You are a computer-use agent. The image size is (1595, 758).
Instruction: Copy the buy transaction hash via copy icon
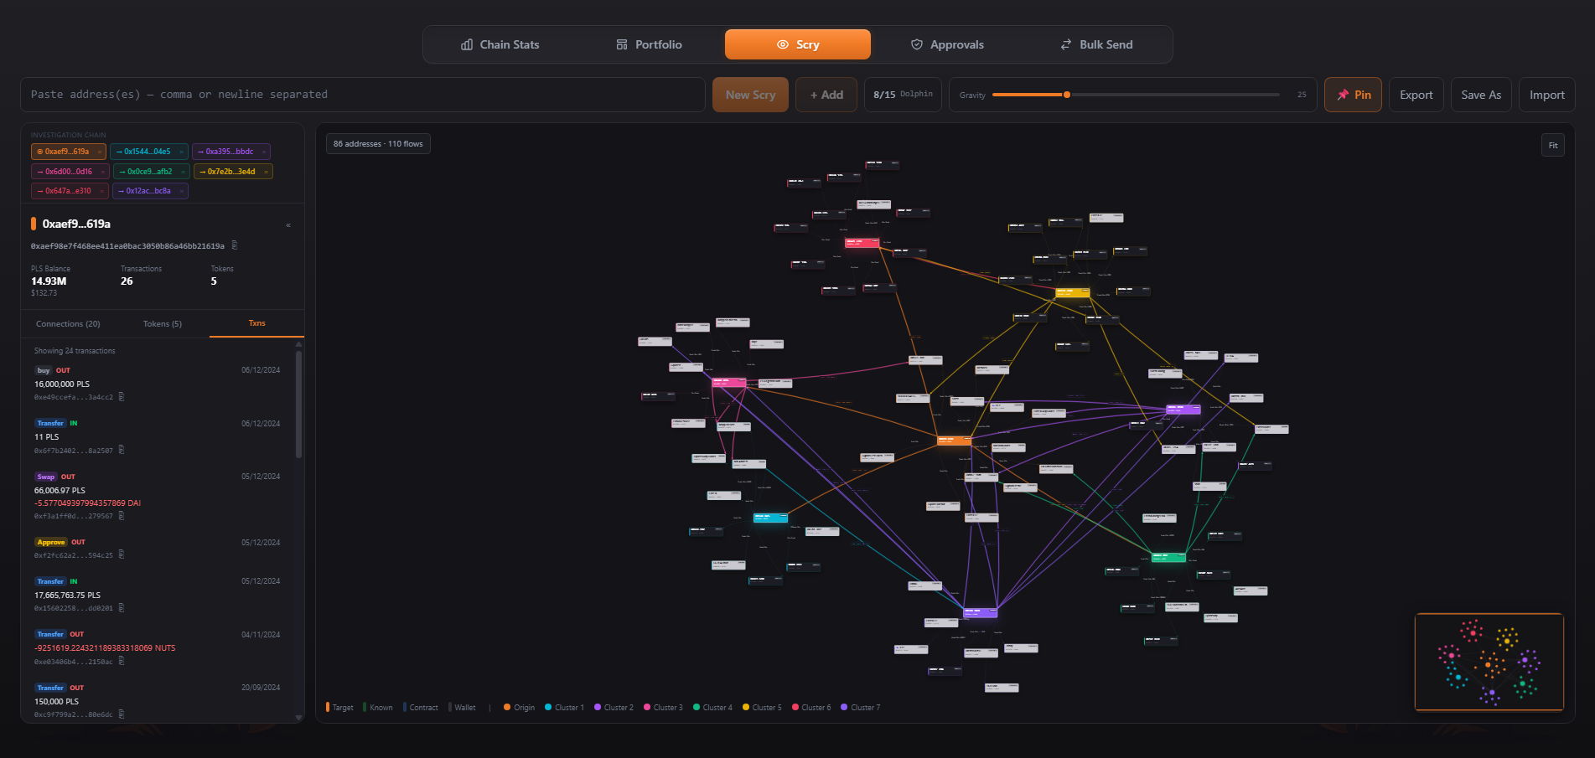(122, 396)
